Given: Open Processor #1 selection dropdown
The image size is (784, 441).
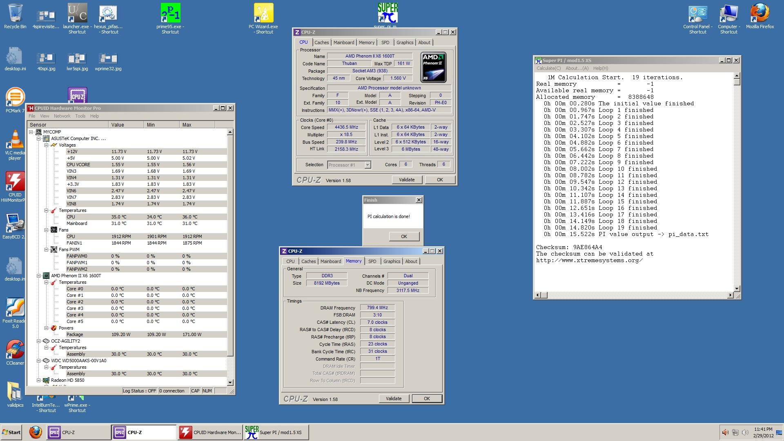Looking at the screenshot, I should click(349, 165).
